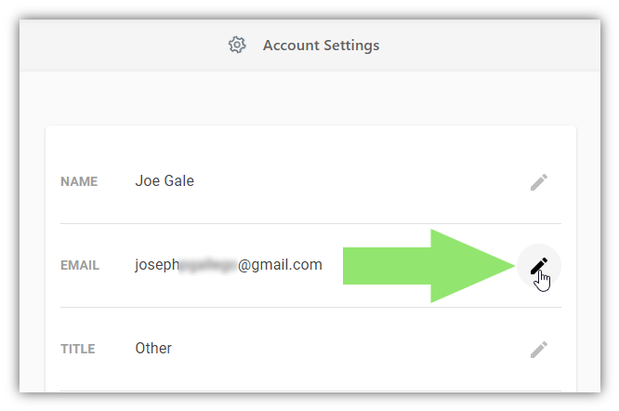Click the @gmail.com email domain text
Image resolution: width=619 pixels, height=411 pixels.
coord(280,264)
